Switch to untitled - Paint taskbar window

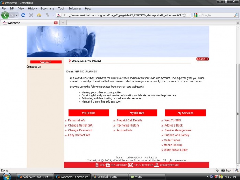[110, 177]
